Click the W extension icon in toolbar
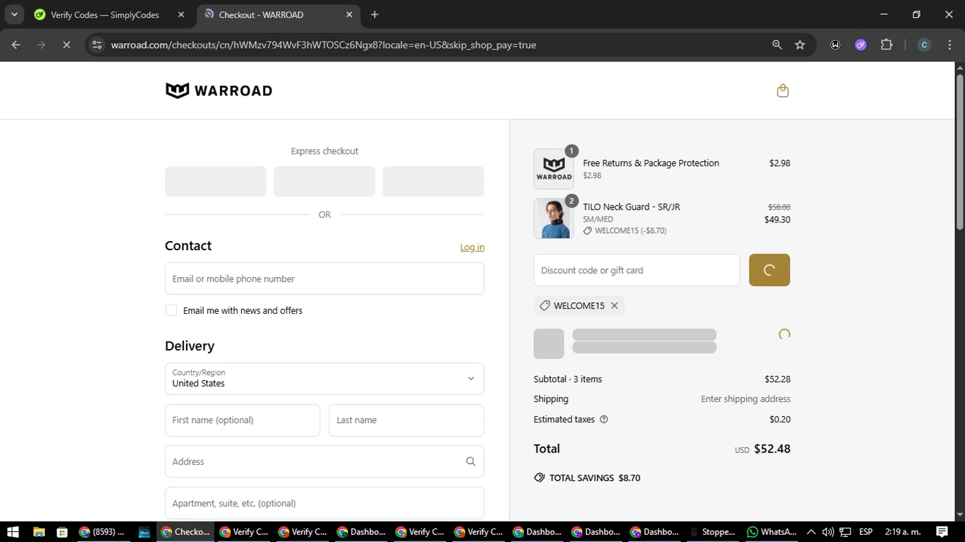Image resolution: width=965 pixels, height=542 pixels. coord(835,45)
